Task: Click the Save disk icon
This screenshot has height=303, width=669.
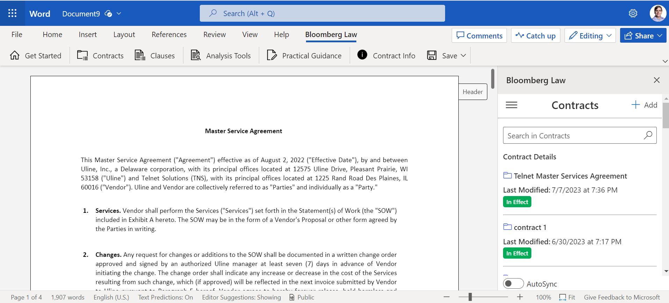Action: click(432, 55)
